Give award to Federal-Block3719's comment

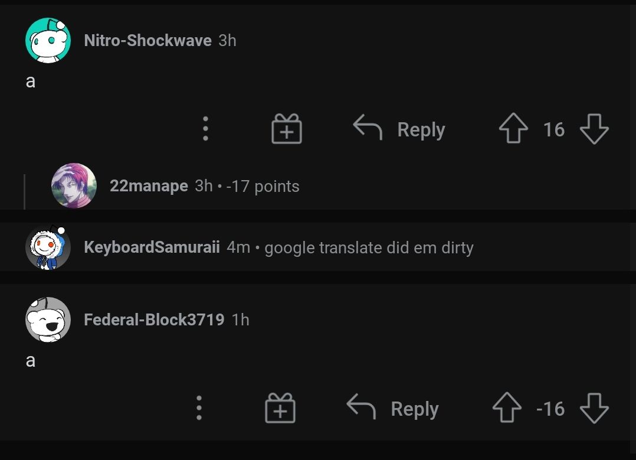point(280,408)
